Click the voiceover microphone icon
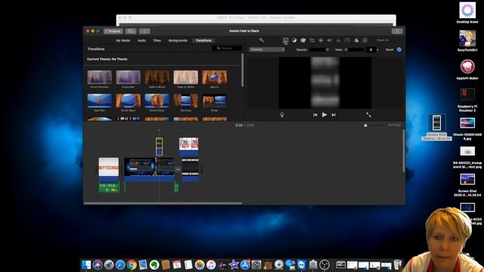Screen dimensions: 484x272 [x=282, y=115]
